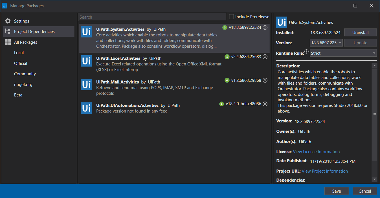380x198 pixels.
Task: Focus the package Search field
Action: coord(153,17)
